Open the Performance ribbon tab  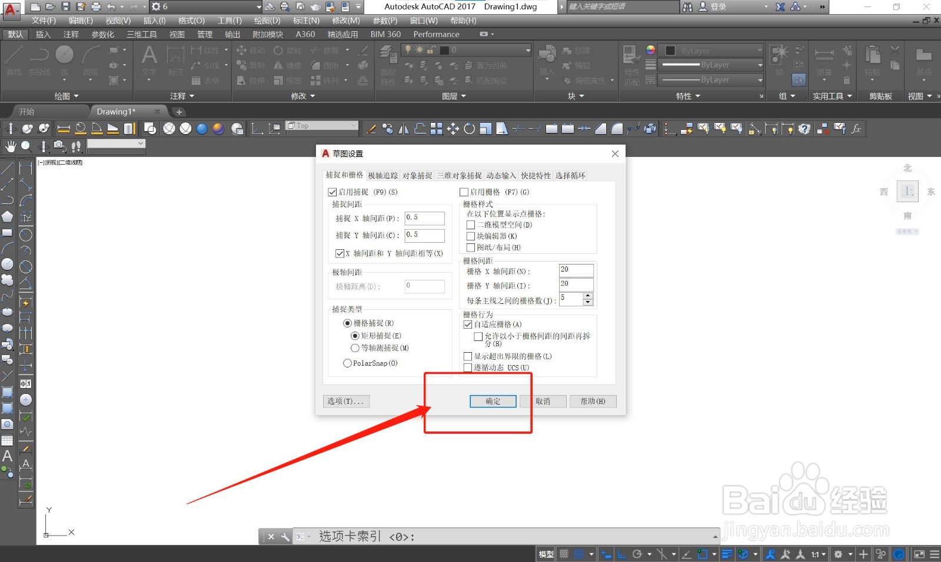[436, 34]
